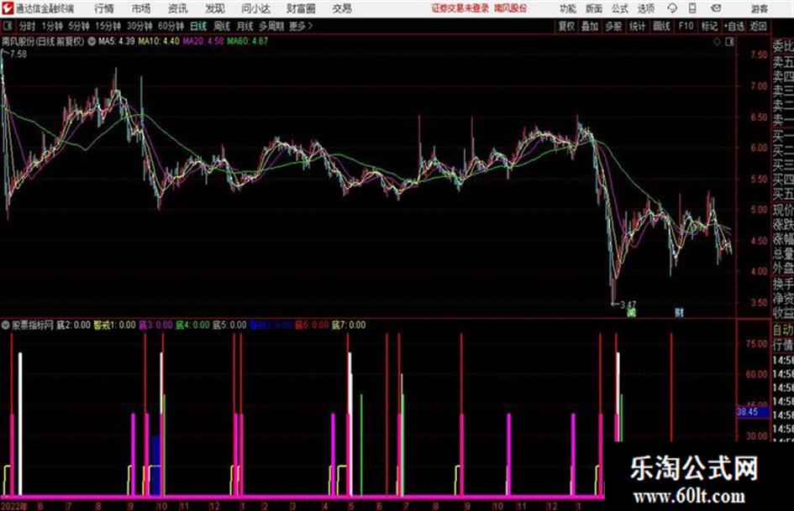Switch to the 5分钟 period tab
The width and height of the screenshot is (794, 511).
(x=79, y=26)
